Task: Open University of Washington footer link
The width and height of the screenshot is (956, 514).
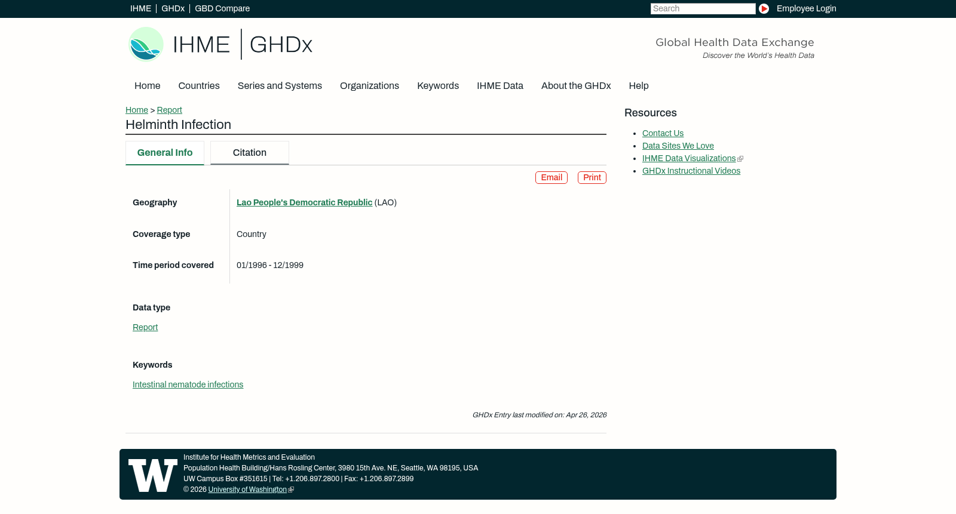Action: point(247,490)
